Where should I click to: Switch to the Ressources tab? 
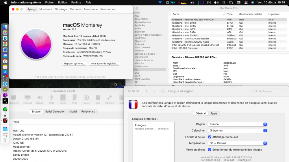pyautogui.click(x=108, y=9)
